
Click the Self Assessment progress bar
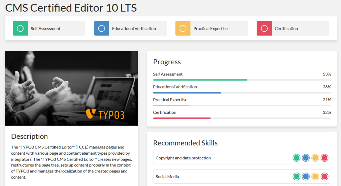(242, 80)
